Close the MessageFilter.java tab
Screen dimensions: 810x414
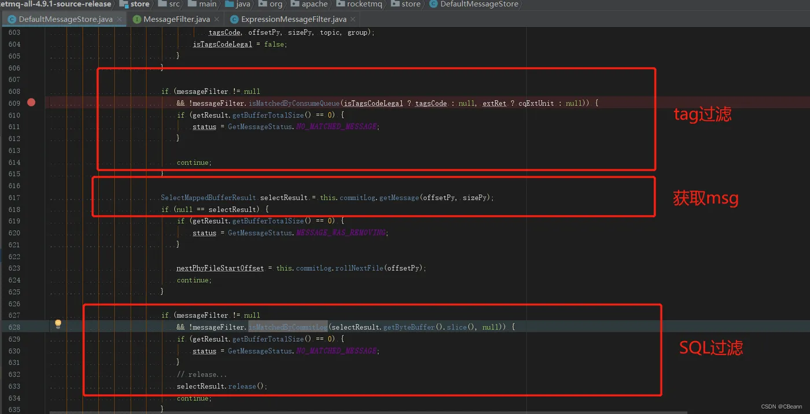tap(217, 19)
